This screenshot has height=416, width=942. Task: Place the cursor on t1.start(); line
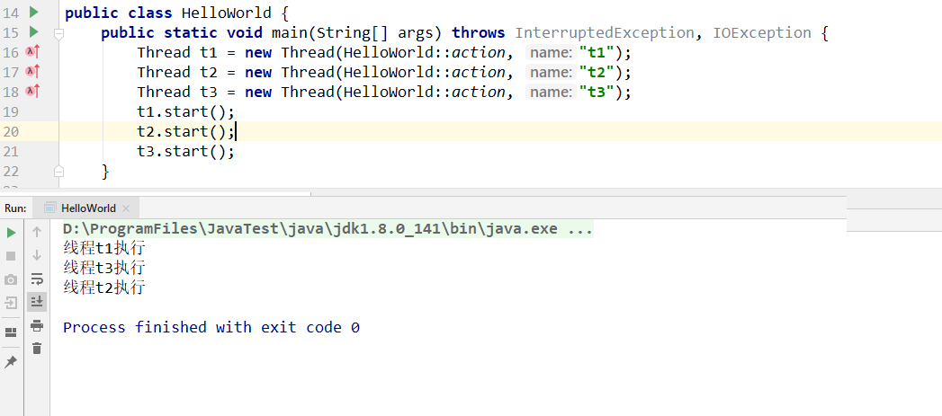[185, 111]
